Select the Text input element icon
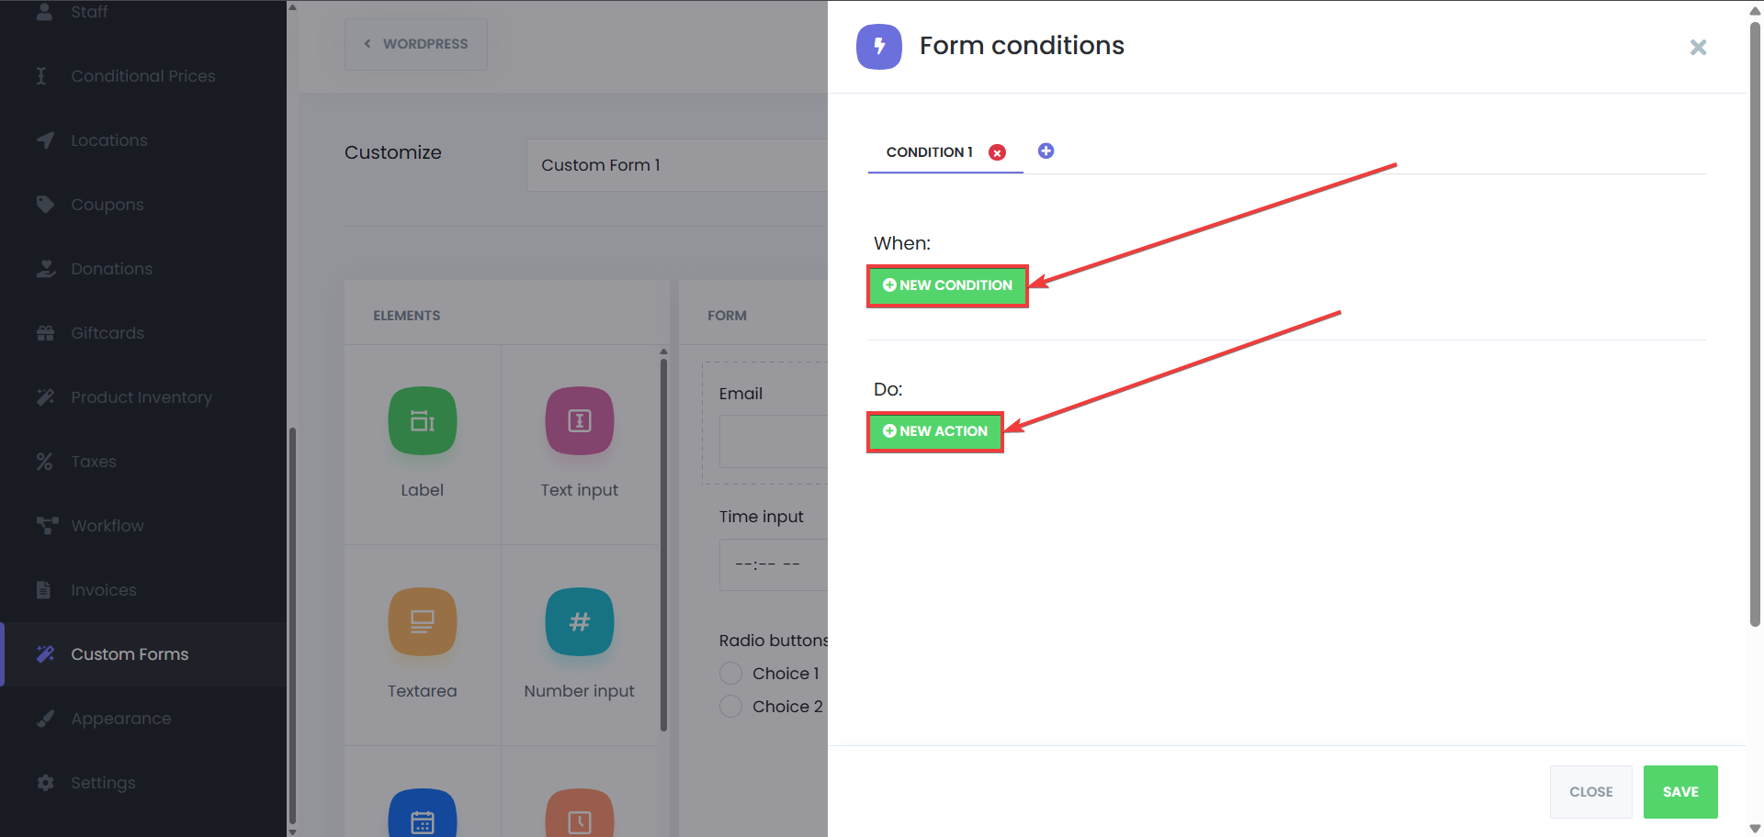Image resolution: width=1764 pixels, height=837 pixels. 579,421
